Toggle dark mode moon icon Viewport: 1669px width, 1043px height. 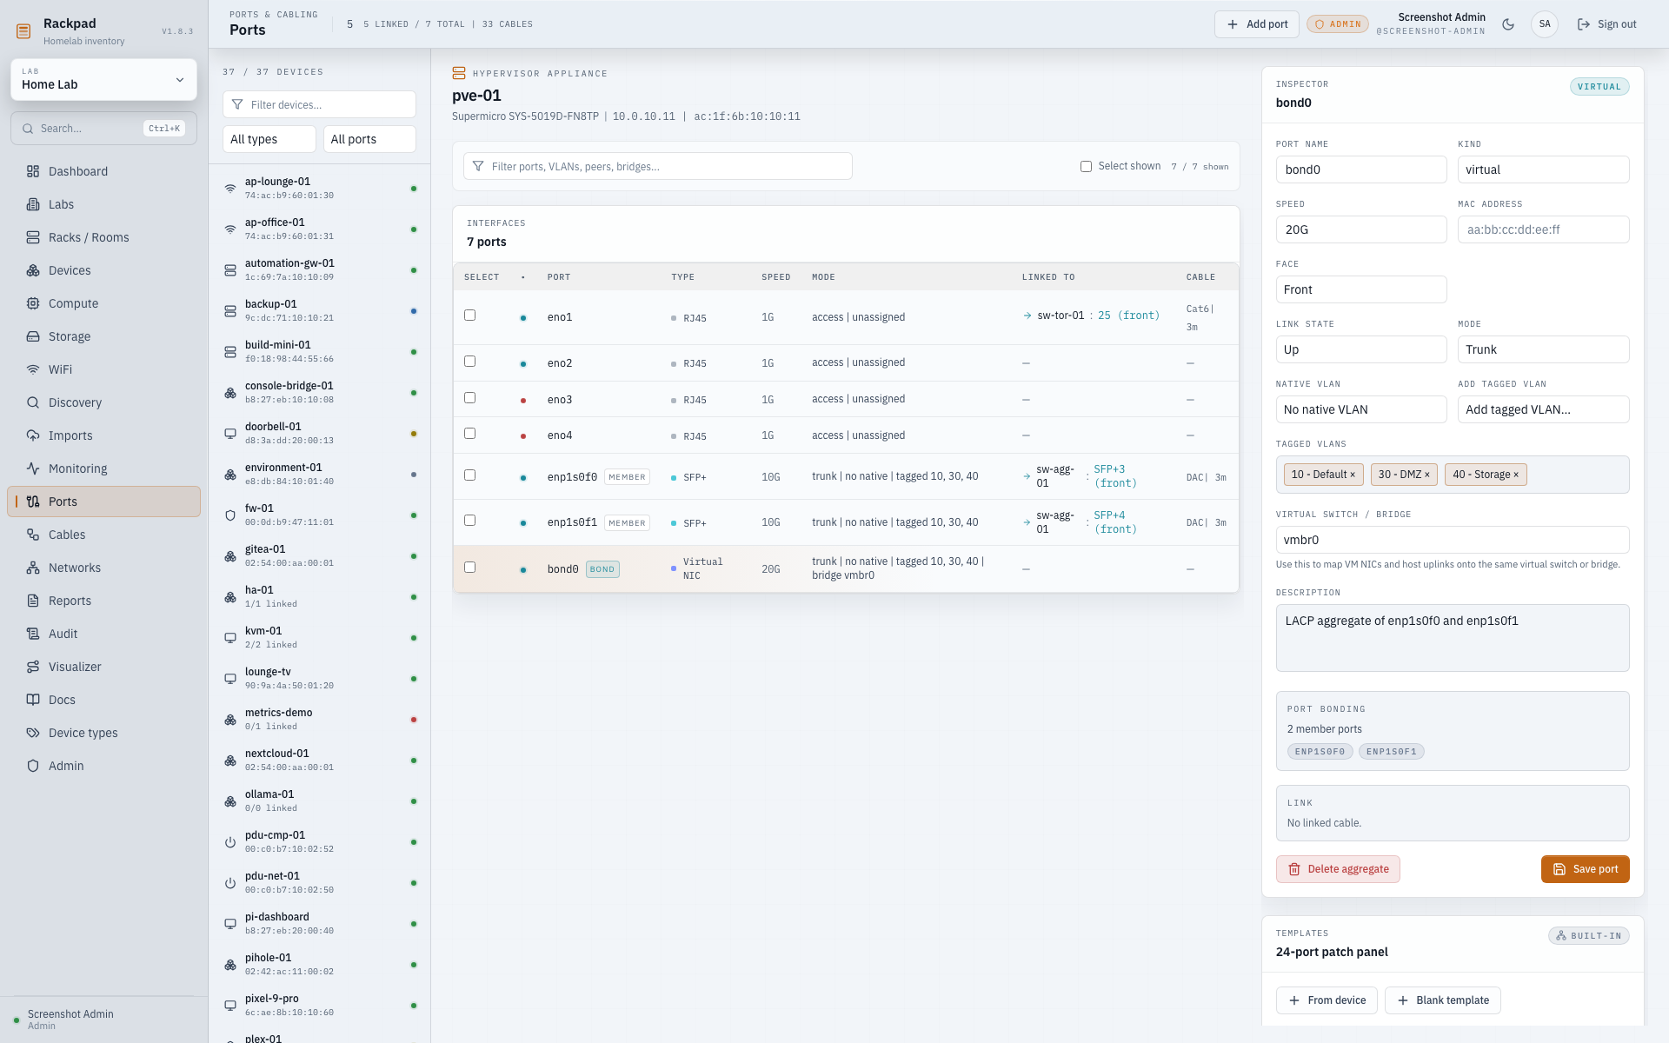[1508, 24]
